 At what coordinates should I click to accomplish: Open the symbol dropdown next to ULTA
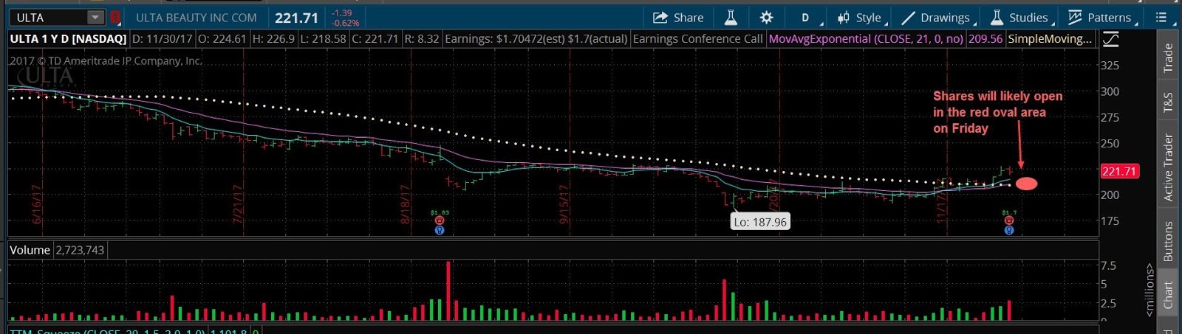click(x=96, y=18)
